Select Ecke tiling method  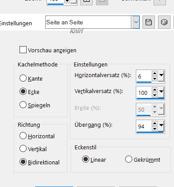23,91
